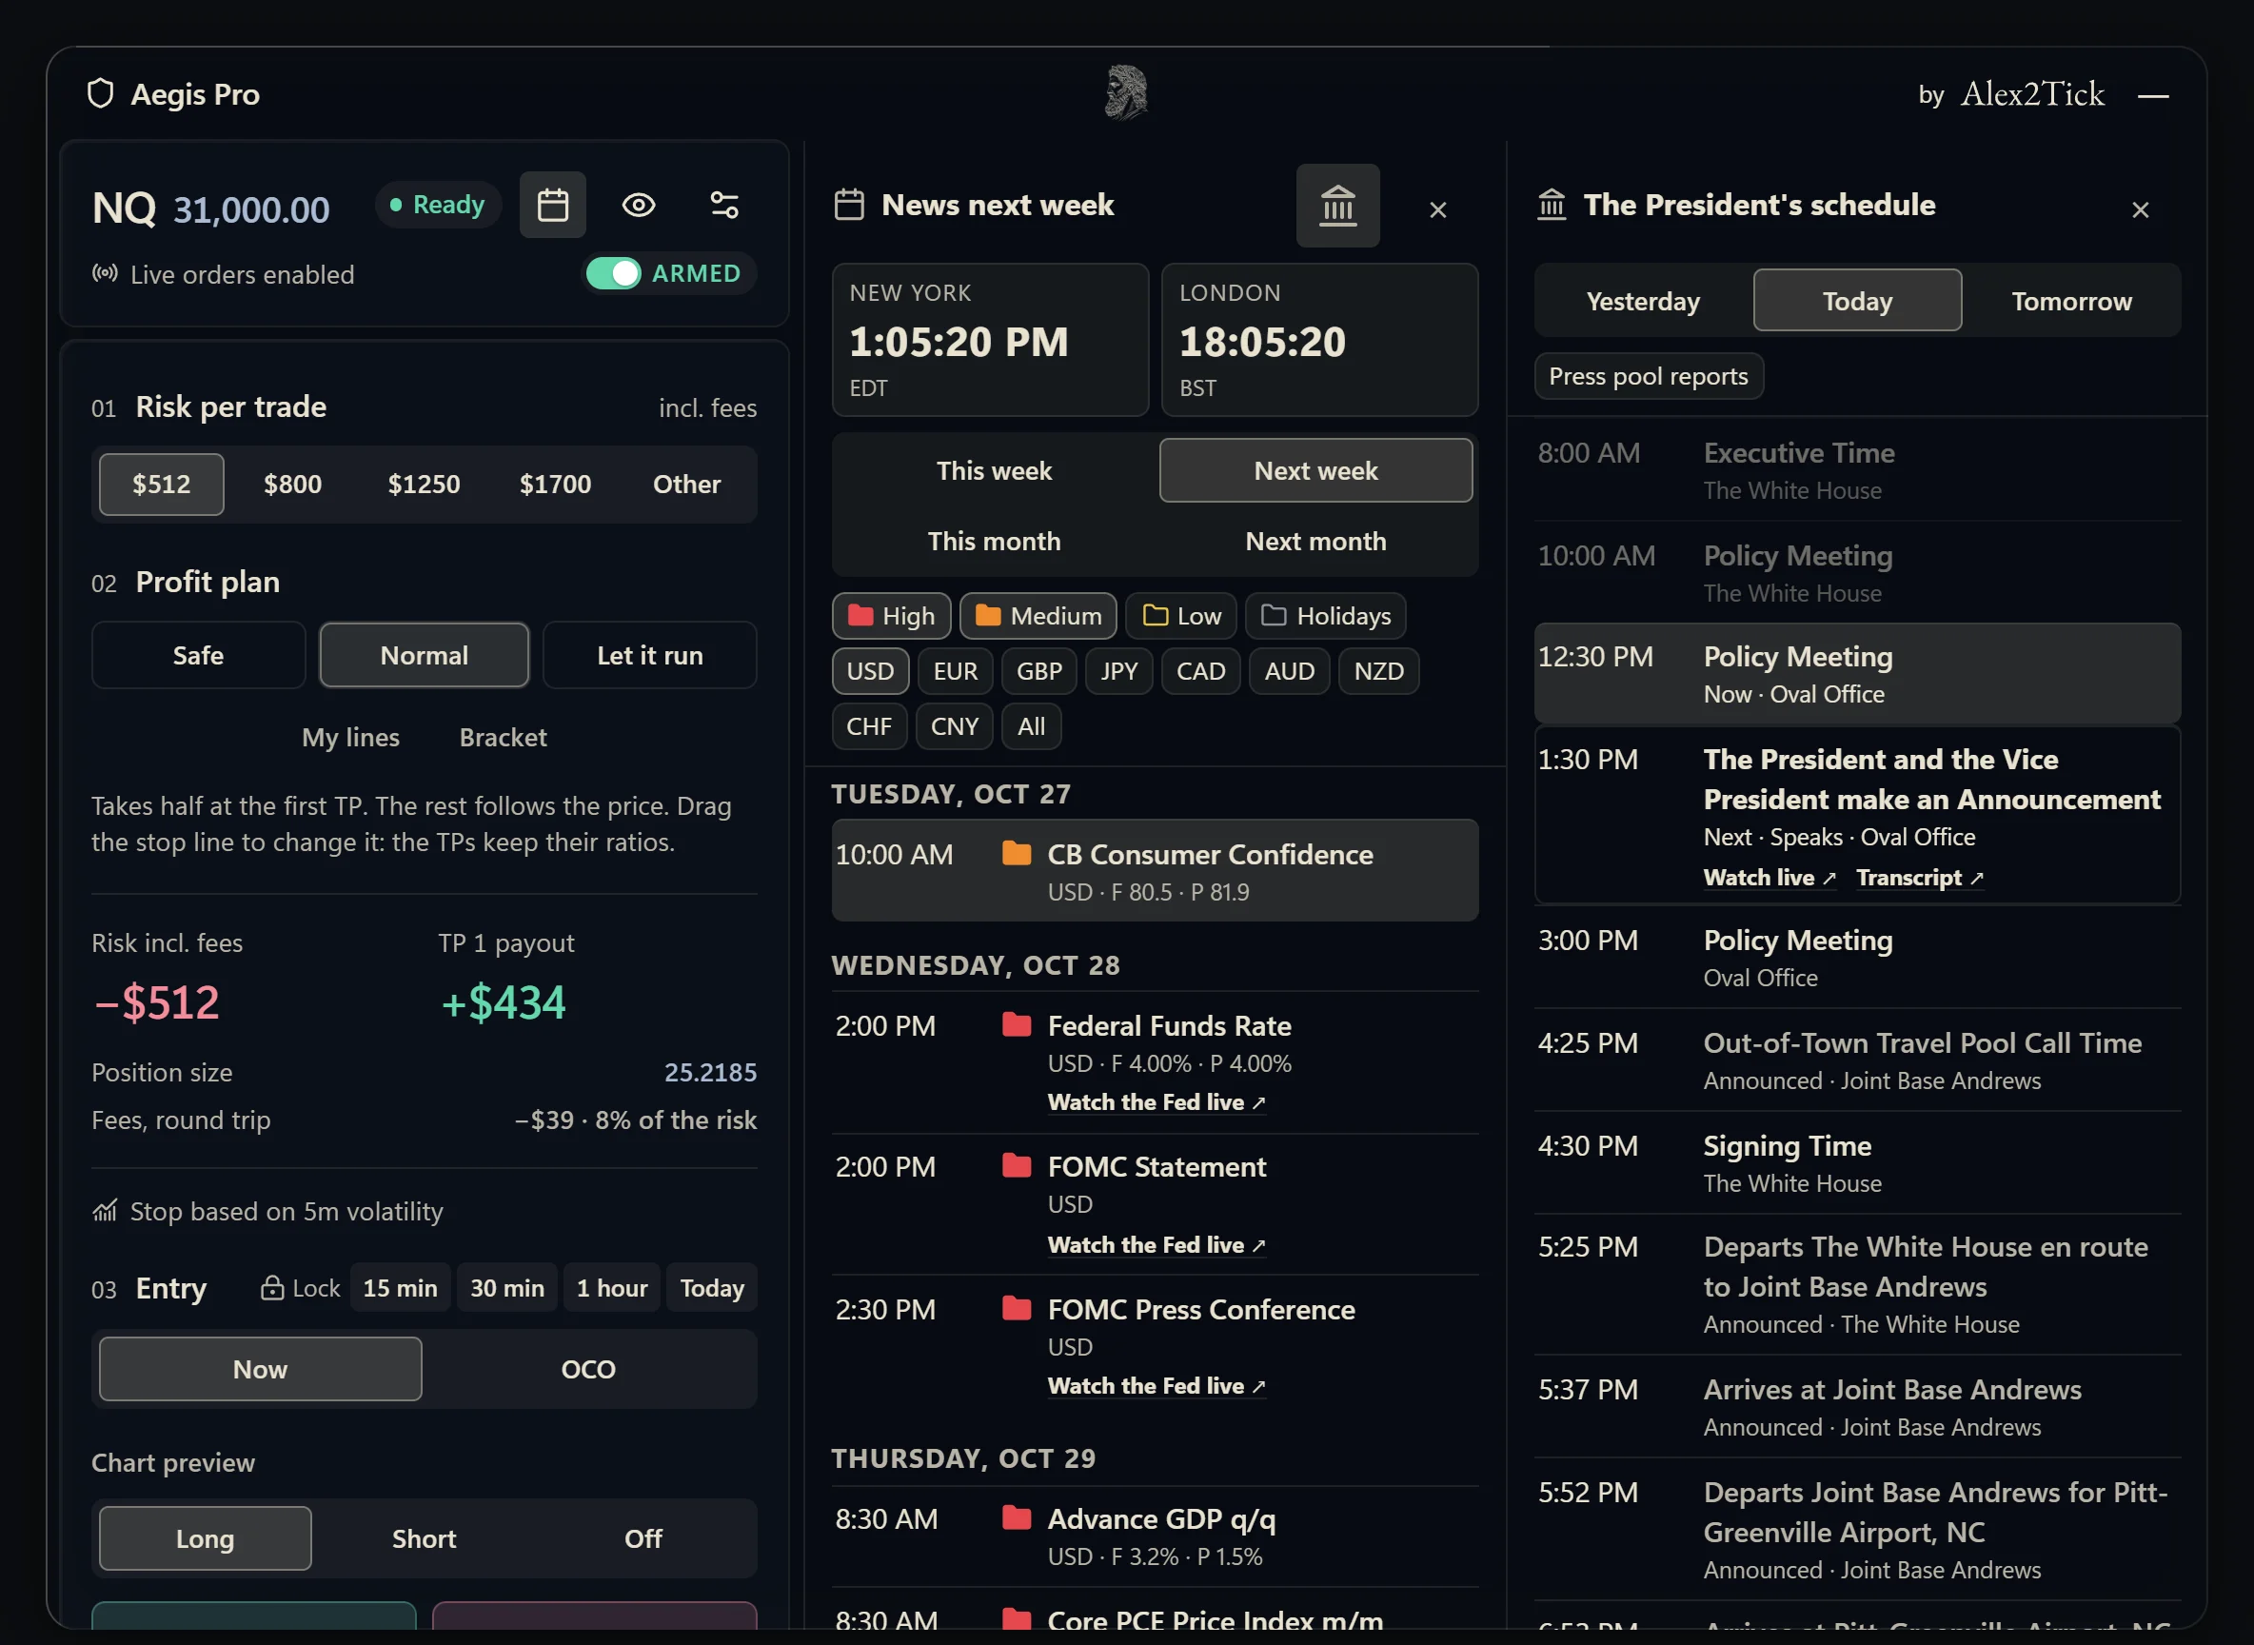The height and width of the screenshot is (1645, 2254).
Task: Click the eye watch icon
Action: (638, 205)
